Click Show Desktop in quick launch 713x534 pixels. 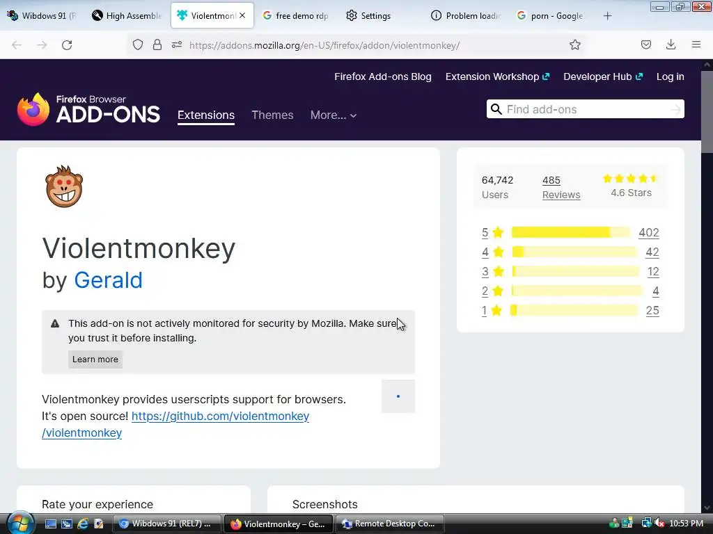click(x=50, y=524)
